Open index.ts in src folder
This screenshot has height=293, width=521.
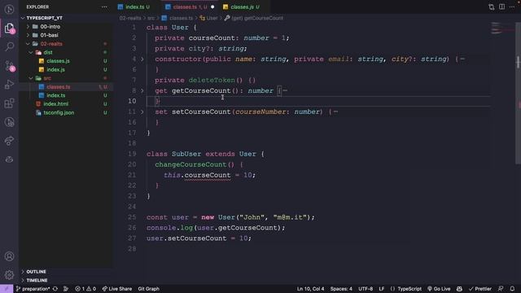pyautogui.click(x=66, y=95)
